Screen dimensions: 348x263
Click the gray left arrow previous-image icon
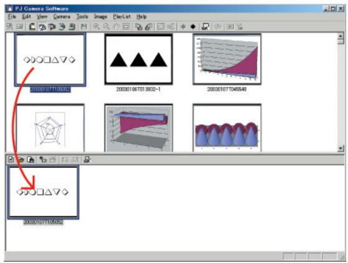pos(183,27)
